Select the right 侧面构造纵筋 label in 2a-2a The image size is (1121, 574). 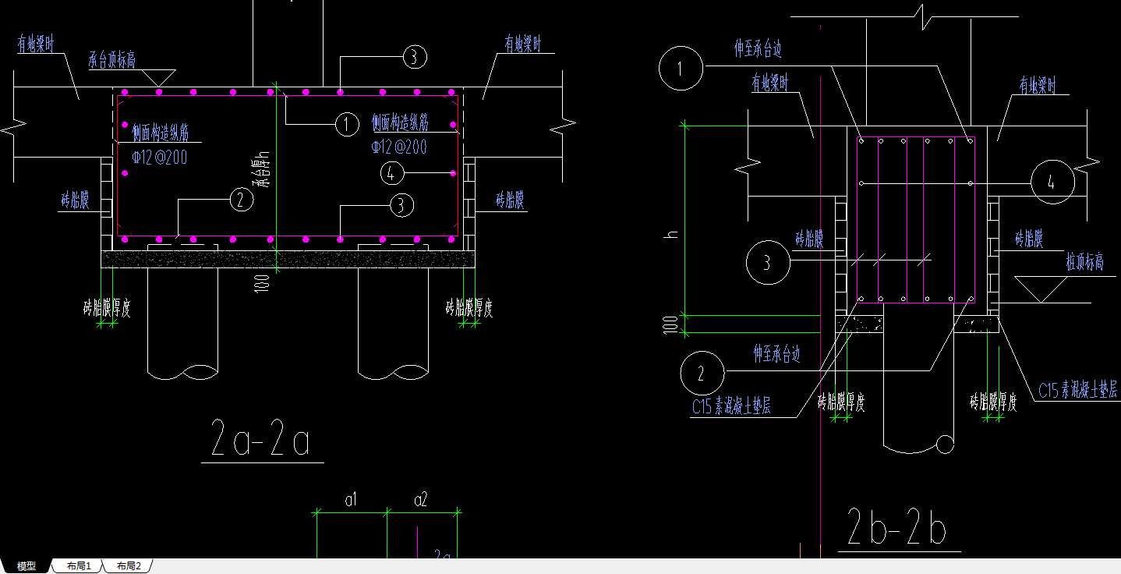click(401, 123)
